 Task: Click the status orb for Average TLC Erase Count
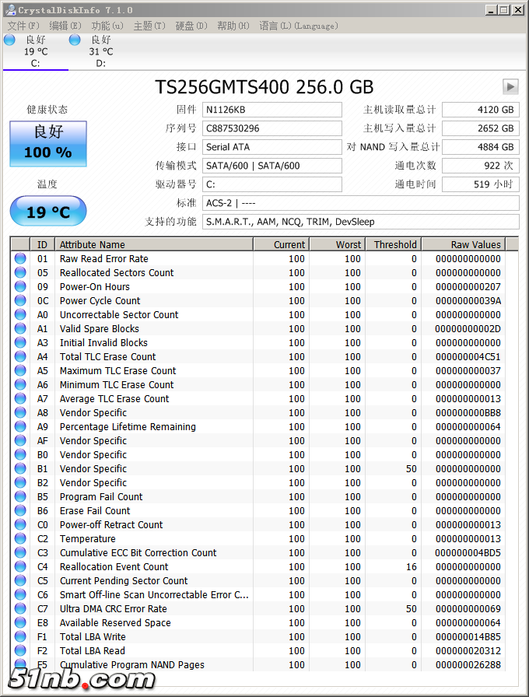point(20,398)
